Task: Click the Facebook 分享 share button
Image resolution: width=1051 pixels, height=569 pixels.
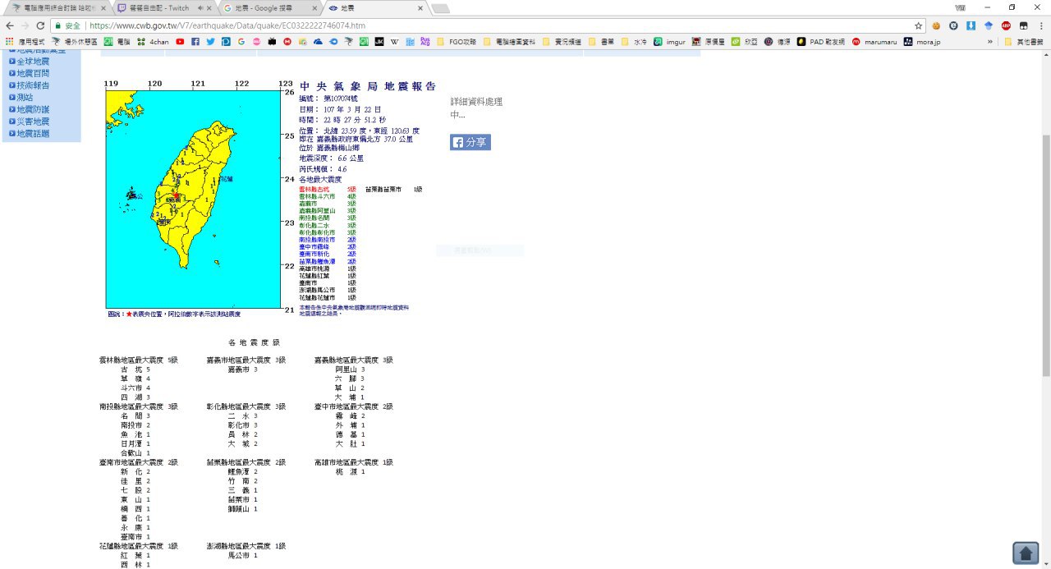Action: (470, 142)
